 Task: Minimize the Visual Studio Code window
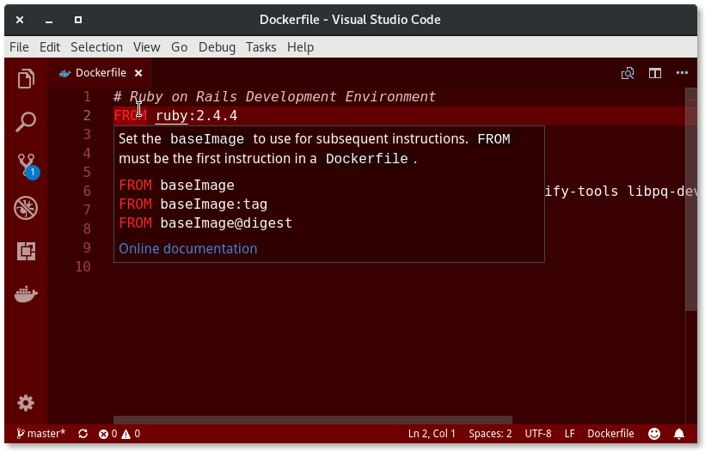(49, 20)
